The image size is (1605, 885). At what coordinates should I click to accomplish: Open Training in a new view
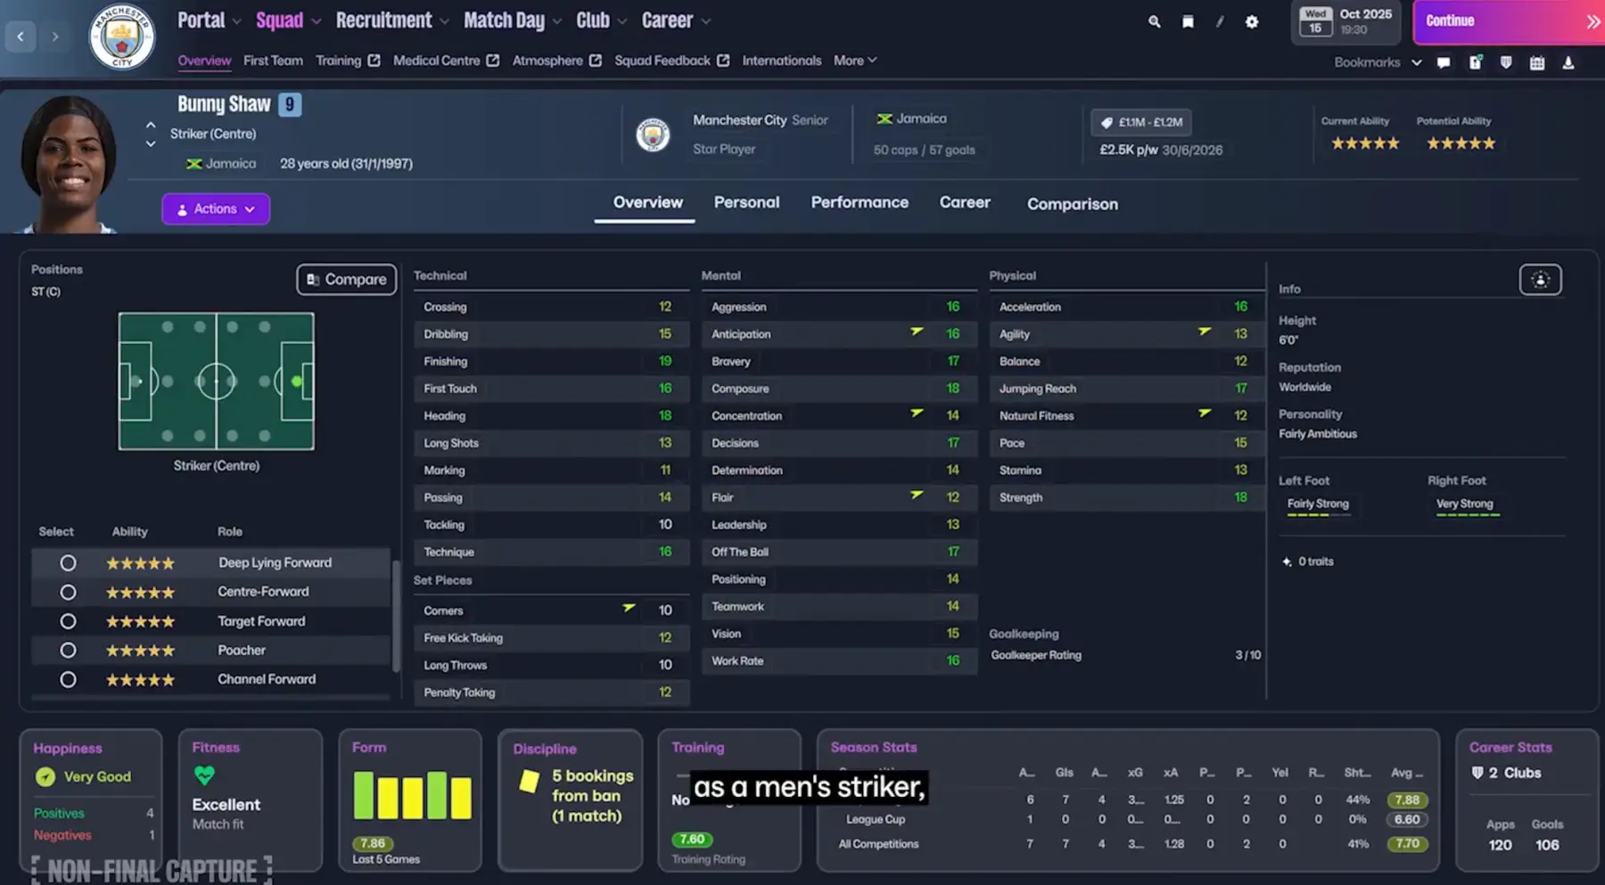[x=348, y=61]
